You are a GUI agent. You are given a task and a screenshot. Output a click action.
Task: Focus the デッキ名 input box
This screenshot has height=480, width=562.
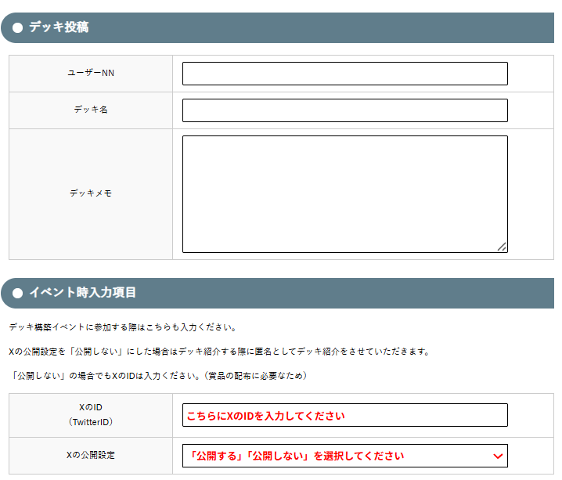point(344,110)
